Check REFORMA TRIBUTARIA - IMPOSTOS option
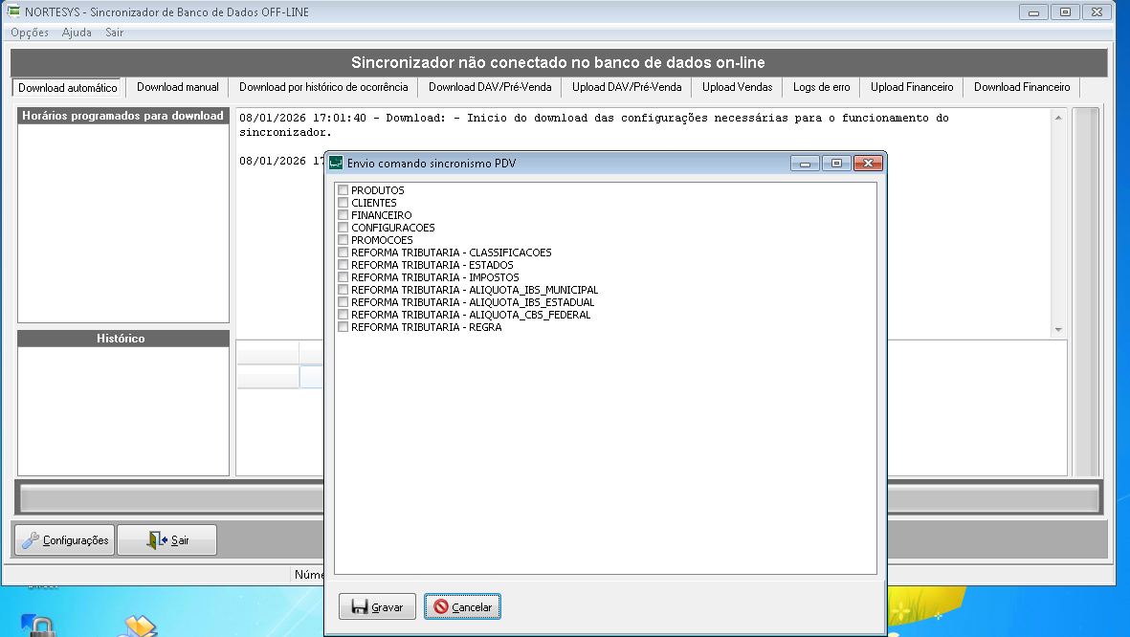Screen dimensions: 1130x637 coord(343,277)
